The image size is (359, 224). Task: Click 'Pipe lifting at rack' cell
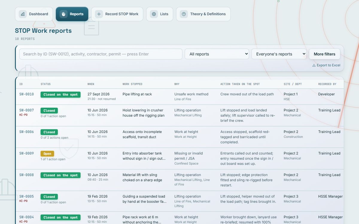click(137, 94)
